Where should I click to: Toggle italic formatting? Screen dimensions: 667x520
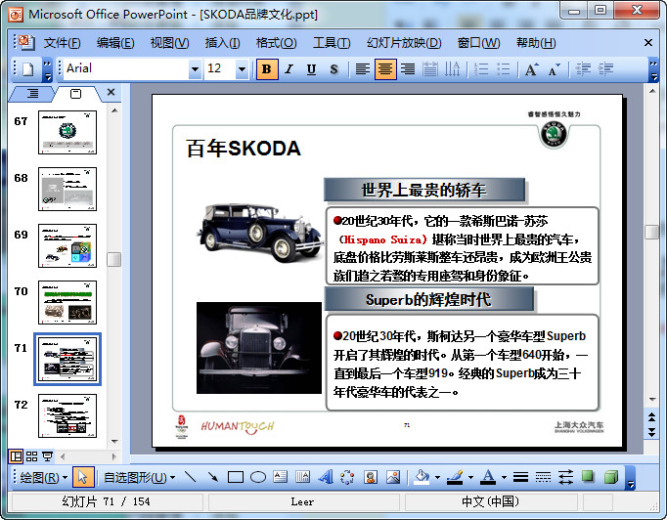pos(289,69)
